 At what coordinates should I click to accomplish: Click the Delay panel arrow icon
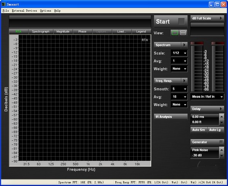point(221,109)
